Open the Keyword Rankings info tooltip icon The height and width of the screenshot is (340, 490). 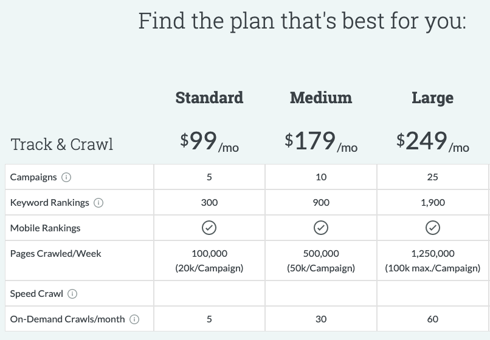point(98,203)
